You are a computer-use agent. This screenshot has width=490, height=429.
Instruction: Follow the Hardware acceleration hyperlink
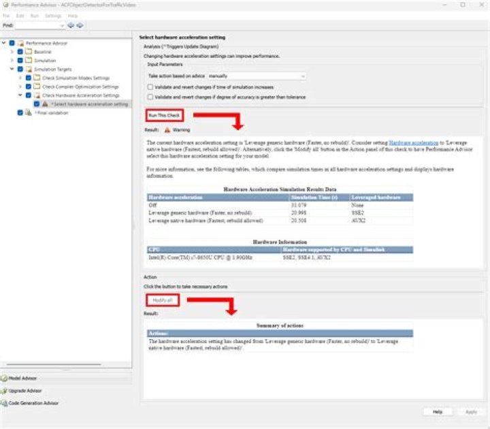click(x=414, y=142)
